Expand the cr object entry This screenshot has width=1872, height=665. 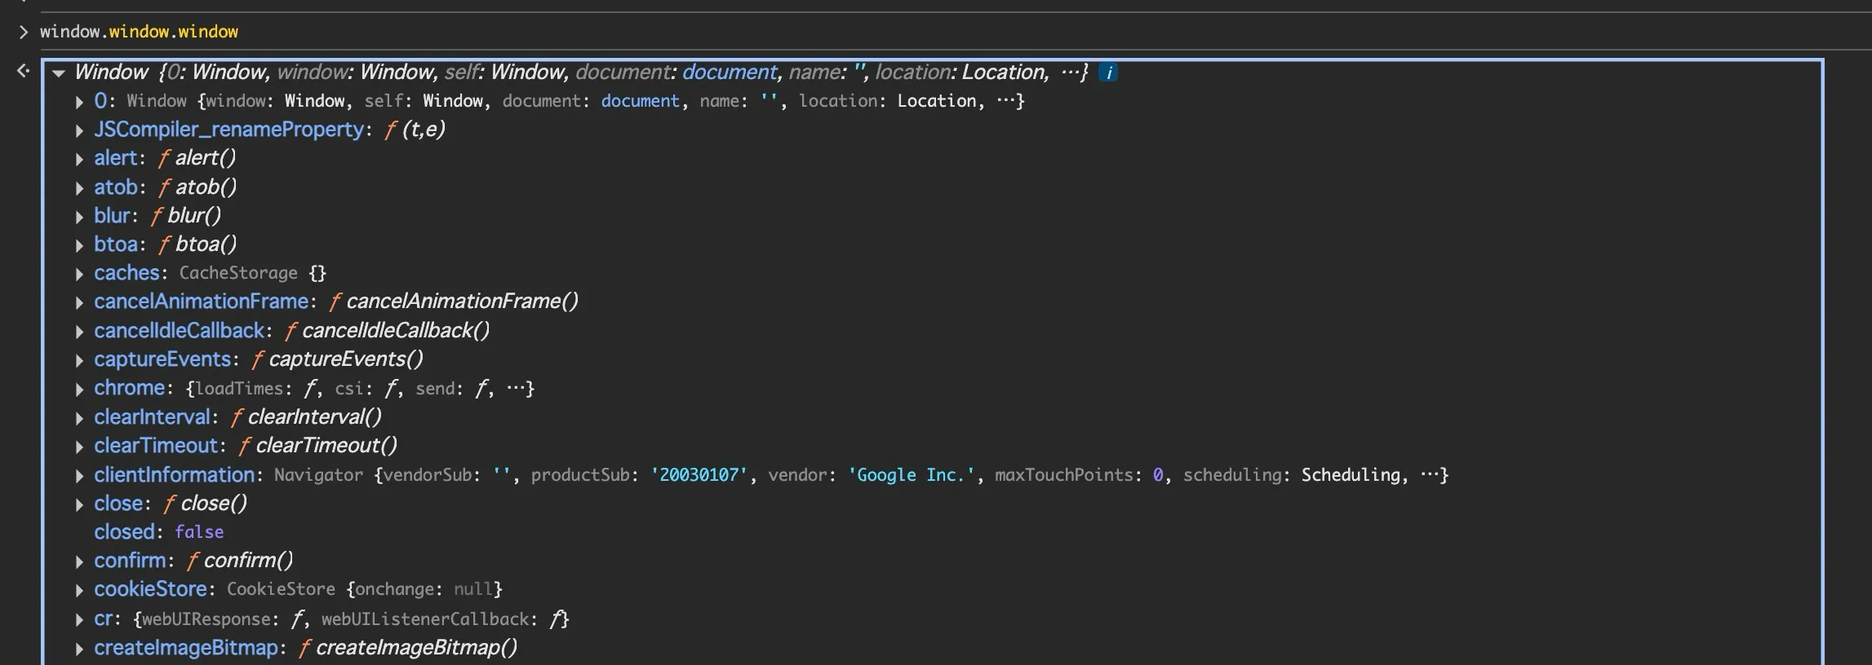point(79,619)
